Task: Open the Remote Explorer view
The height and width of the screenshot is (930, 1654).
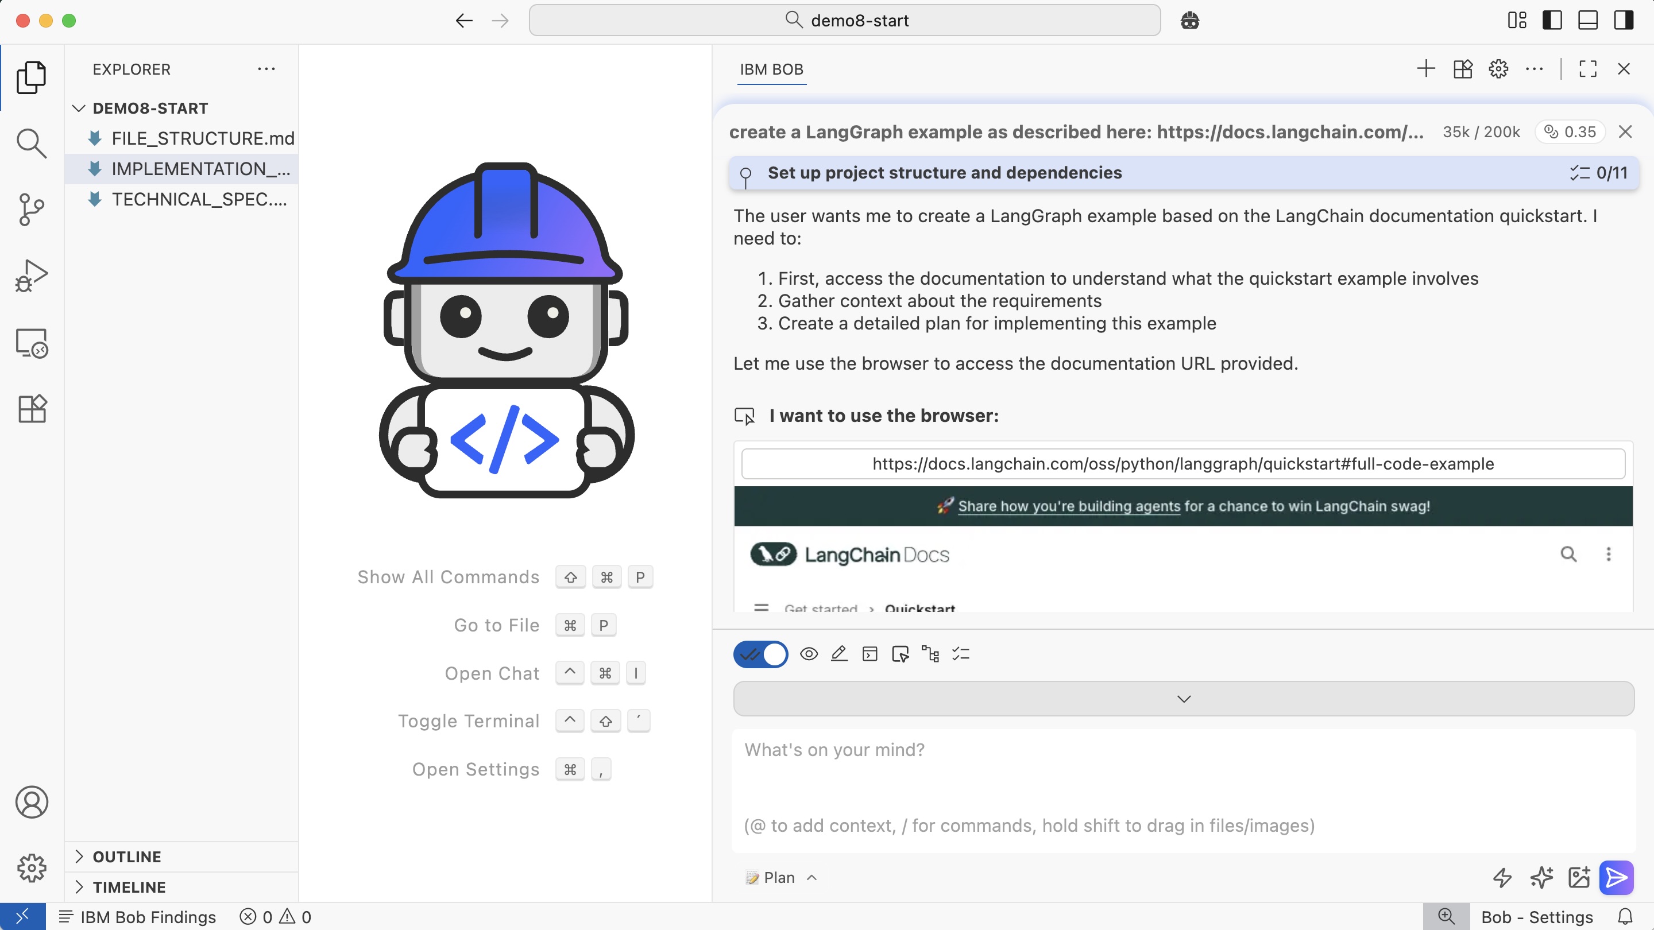Action: (x=31, y=343)
